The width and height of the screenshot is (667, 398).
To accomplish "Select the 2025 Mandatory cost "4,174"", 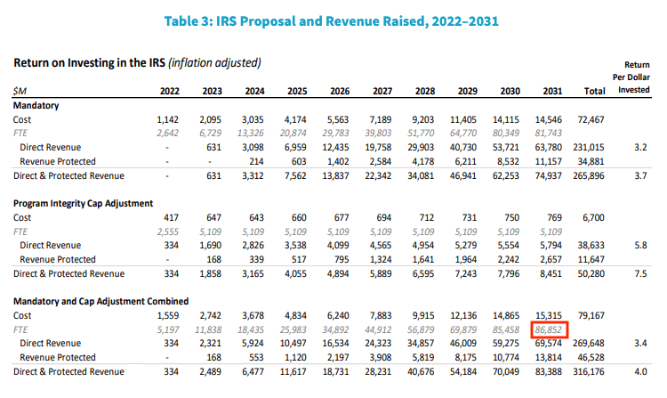I will 295,119.
